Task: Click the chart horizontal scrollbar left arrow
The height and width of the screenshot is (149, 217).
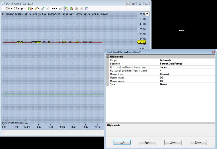Action: (3, 132)
